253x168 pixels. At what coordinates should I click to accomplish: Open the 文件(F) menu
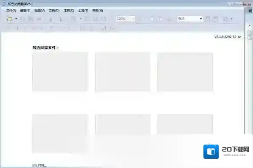[11, 11]
